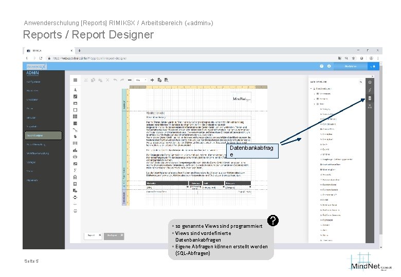
Task: Select the Sparkline tool in toolbox
Action: click(x=75, y=164)
